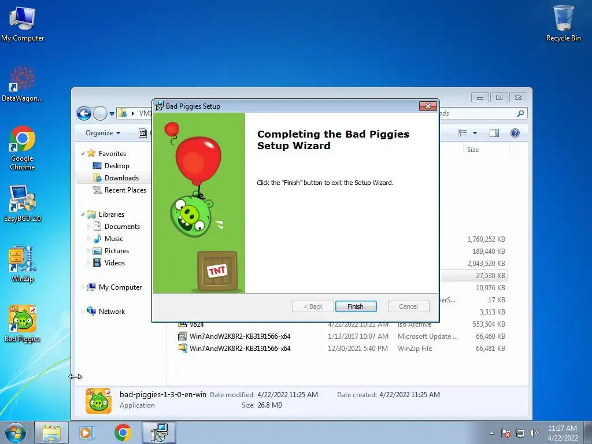Select the installer setup taskbar button
The image size is (592, 444).
tap(159, 432)
